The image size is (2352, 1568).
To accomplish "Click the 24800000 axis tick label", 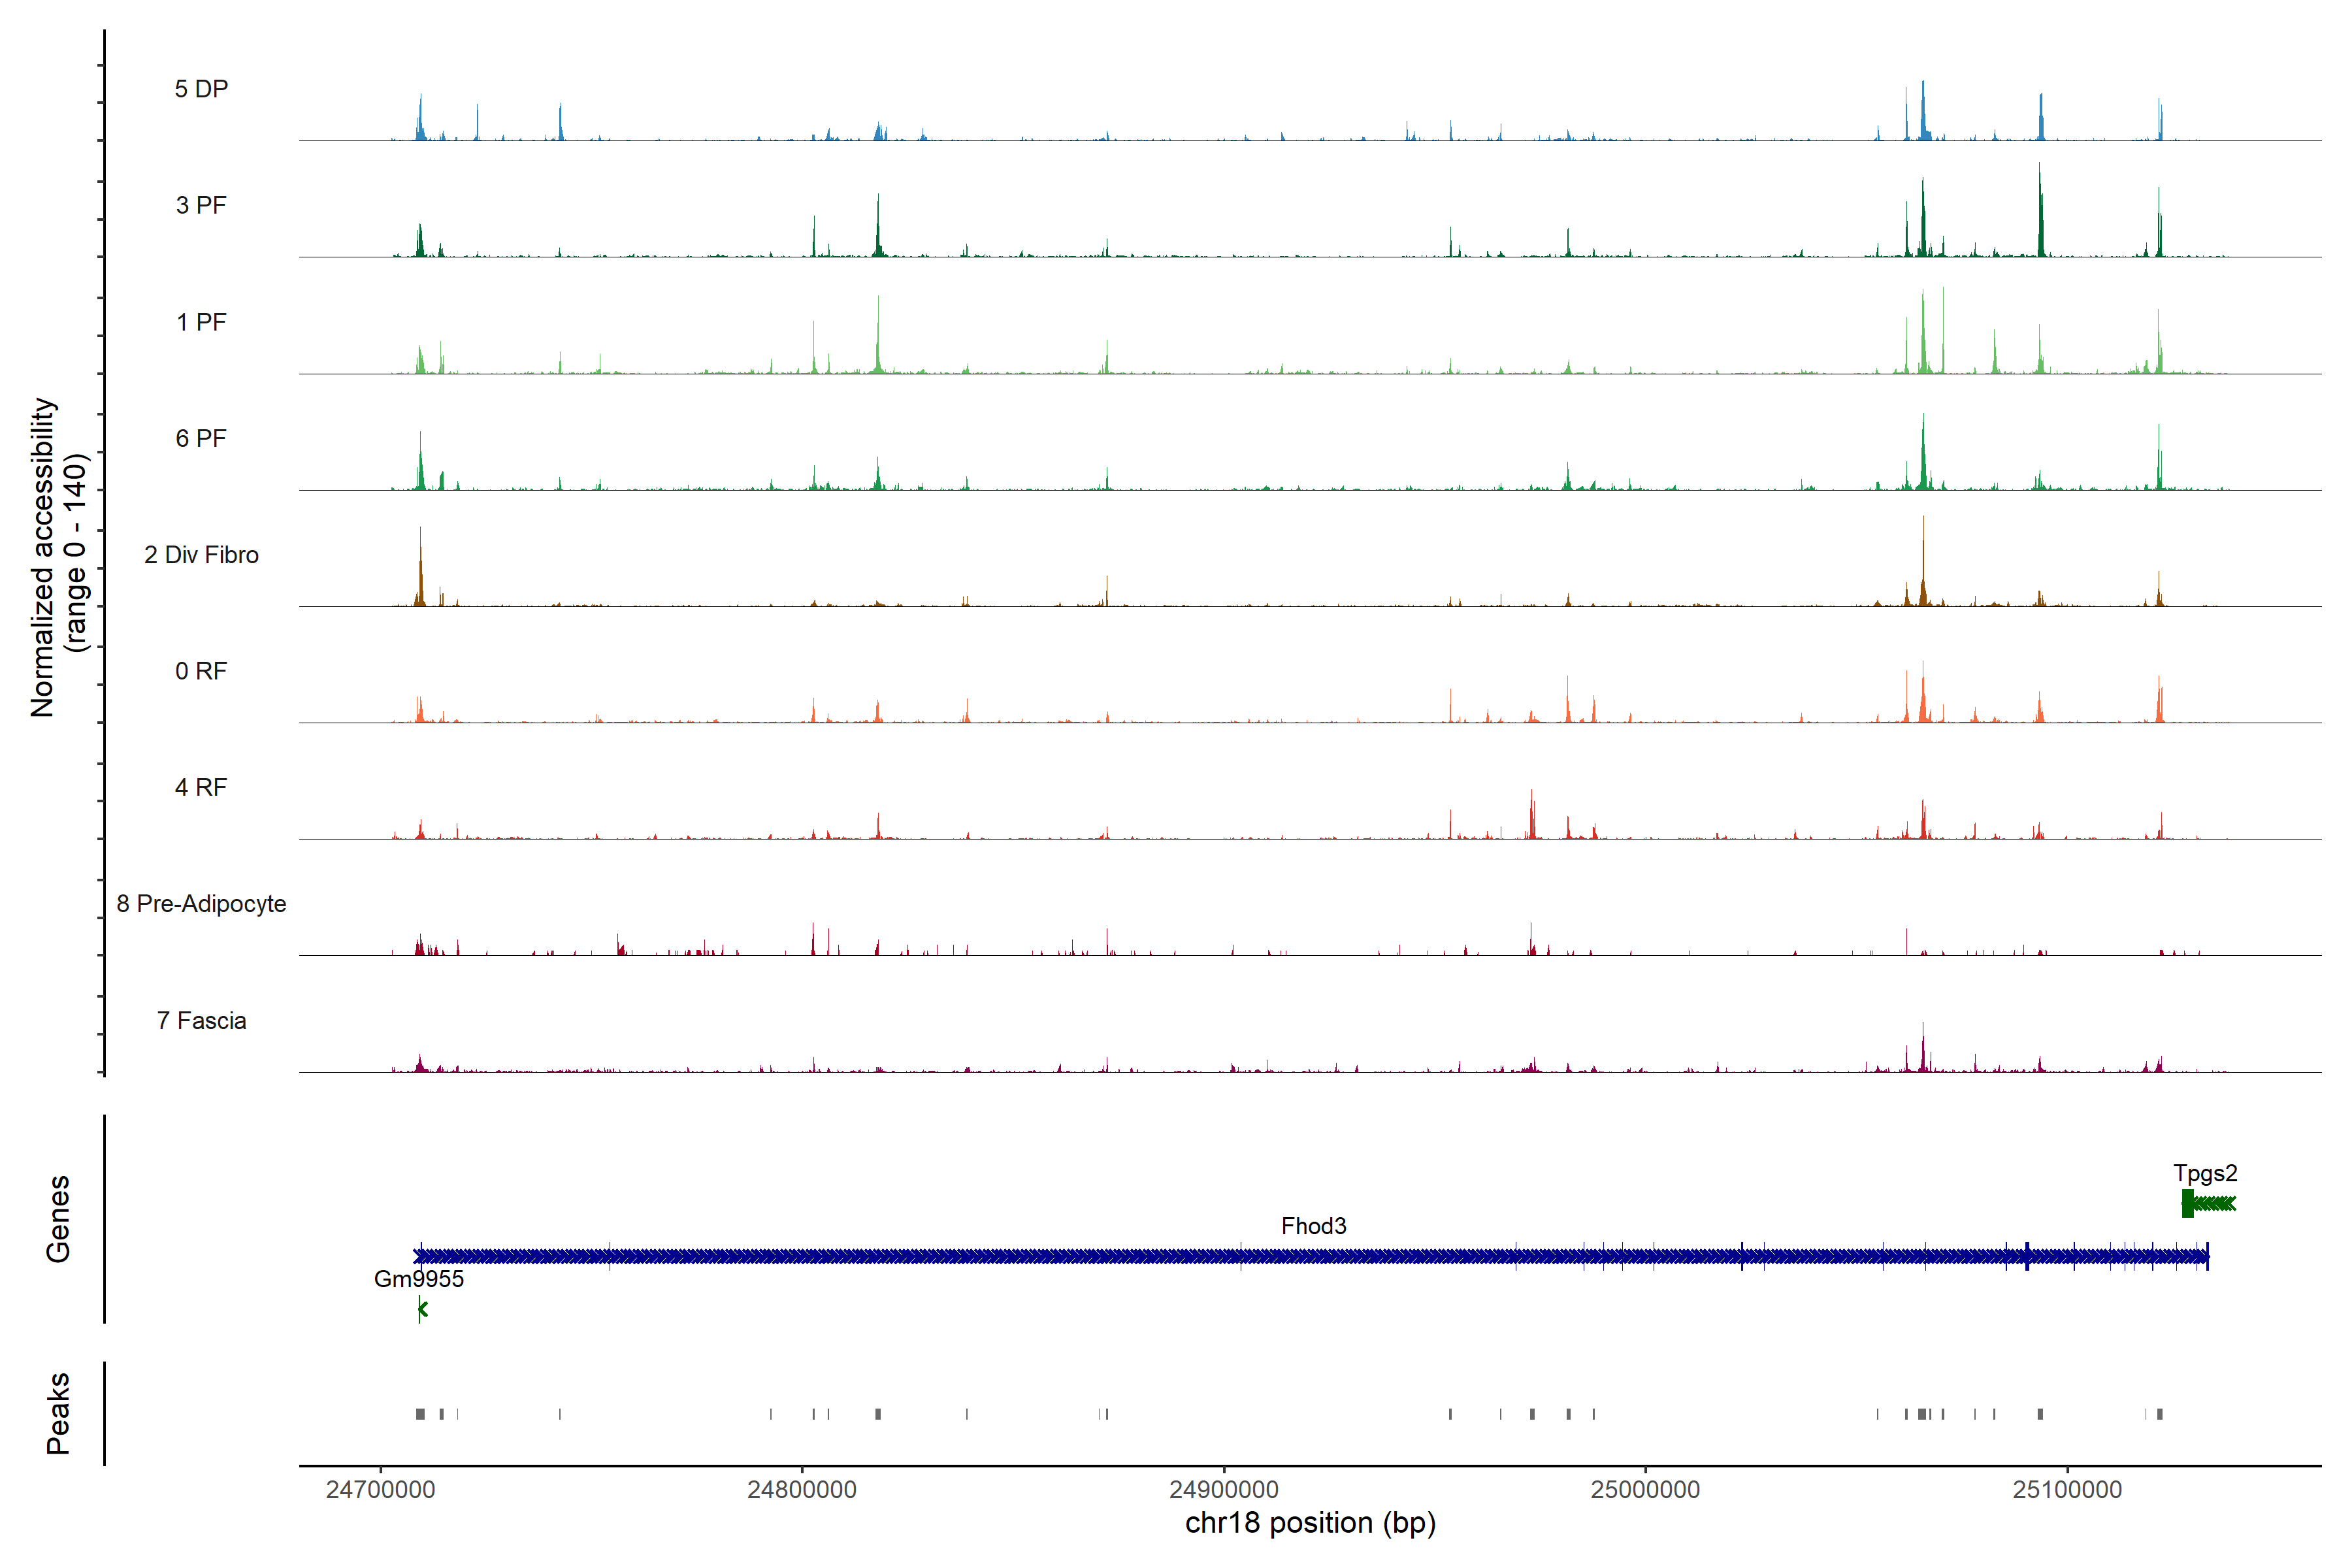I will (x=801, y=1489).
